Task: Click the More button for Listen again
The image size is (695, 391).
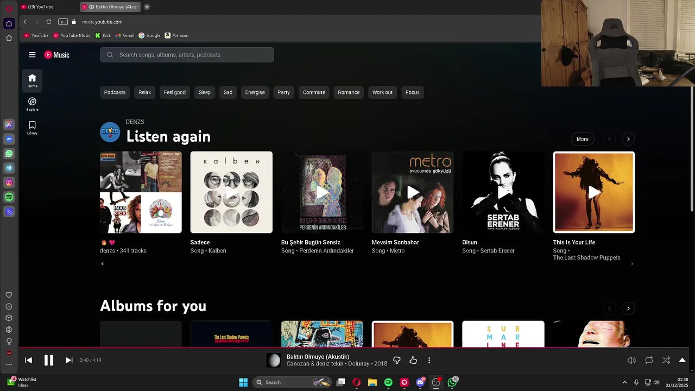Action: 583,139
